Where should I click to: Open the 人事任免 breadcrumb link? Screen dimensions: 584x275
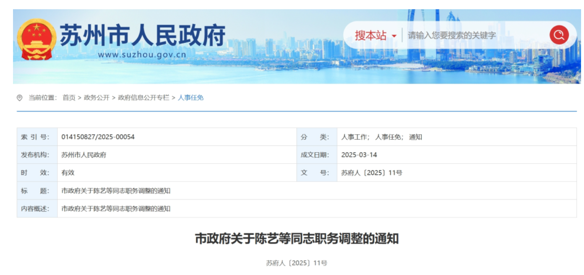coord(190,98)
